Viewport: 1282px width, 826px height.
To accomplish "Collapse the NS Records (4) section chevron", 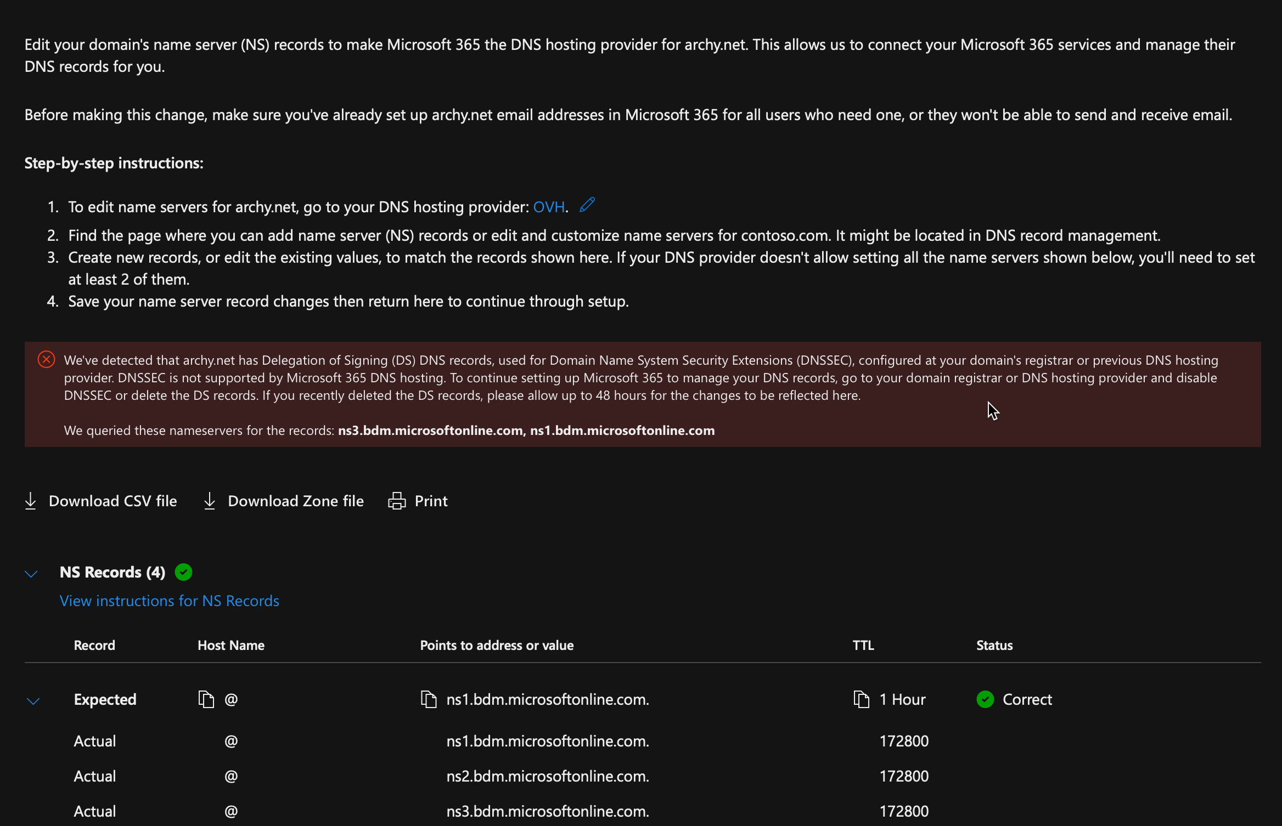I will 31,574.
